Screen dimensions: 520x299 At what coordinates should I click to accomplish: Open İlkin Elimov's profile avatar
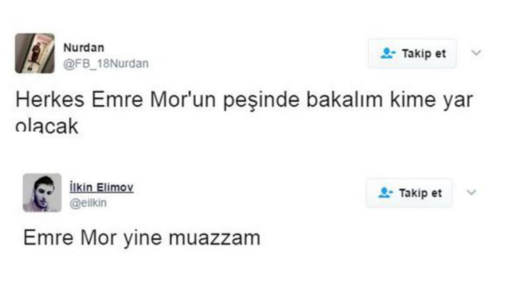[x=41, y=192]
